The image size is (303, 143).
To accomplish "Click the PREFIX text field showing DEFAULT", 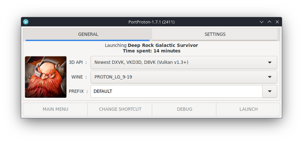I will click(176, 92).
